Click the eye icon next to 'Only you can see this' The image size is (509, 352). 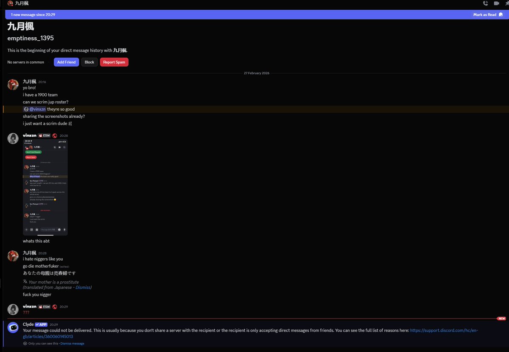[x=25, y=344]
